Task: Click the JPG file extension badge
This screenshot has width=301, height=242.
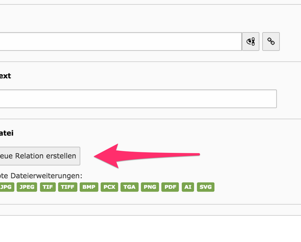Action: (6, 187)
